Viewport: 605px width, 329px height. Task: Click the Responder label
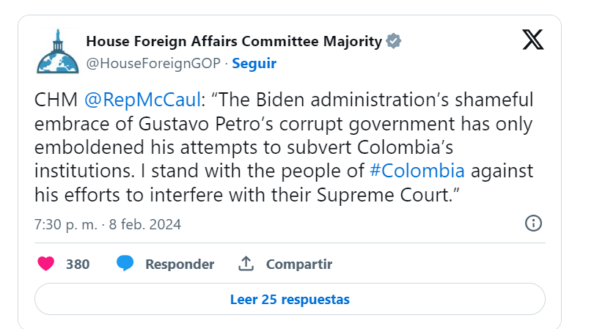point(180,265)
